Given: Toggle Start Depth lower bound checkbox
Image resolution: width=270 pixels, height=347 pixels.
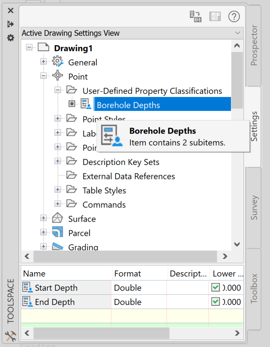Looking at the screenshot, I should pos(216,287).
